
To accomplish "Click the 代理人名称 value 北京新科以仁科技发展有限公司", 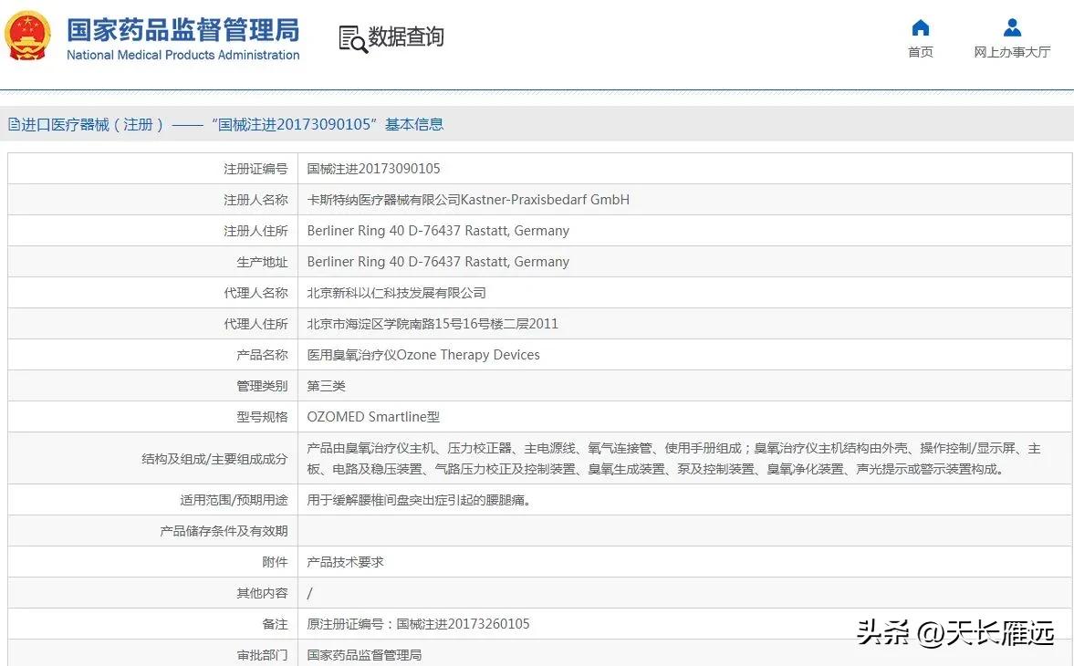I will coord(396,292).
